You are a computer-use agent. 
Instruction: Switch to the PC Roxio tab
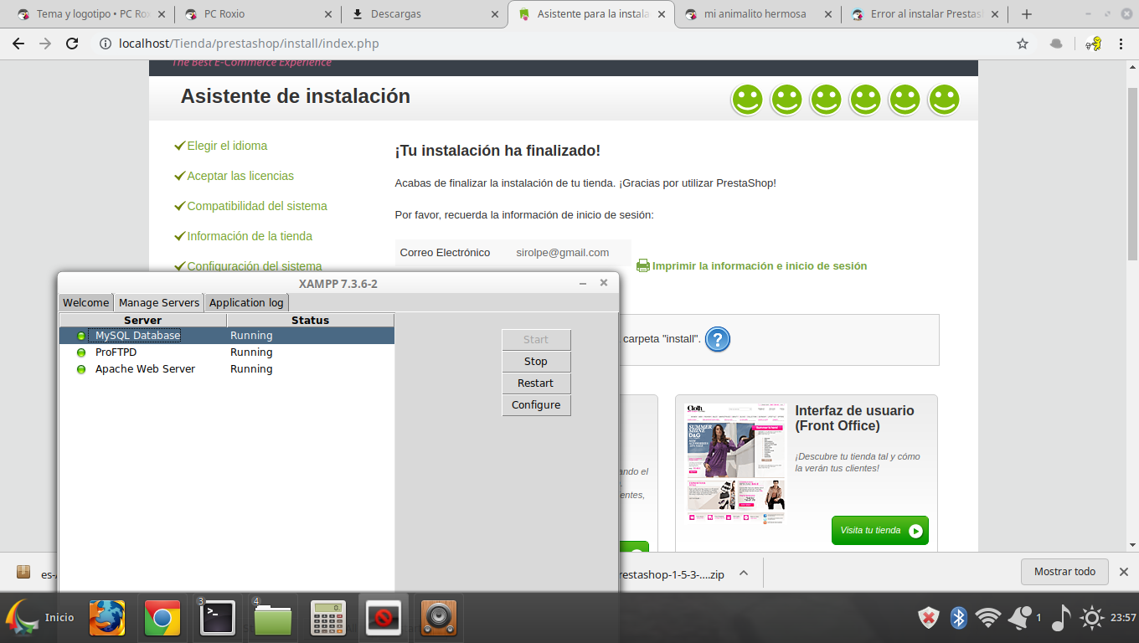(x=256, y=14)
